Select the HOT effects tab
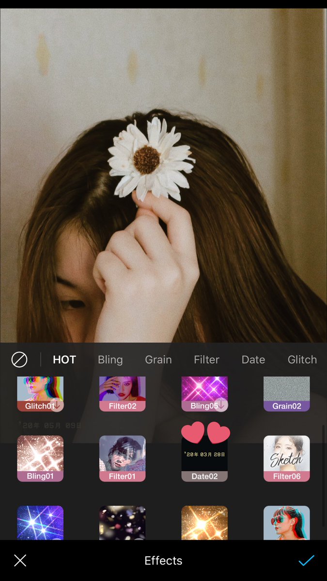Viewport: 327px width, 581px height. coord(64,360)
